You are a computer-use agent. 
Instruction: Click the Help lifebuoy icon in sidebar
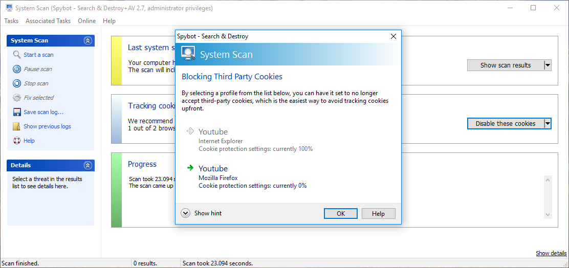[x=17, y=140]
